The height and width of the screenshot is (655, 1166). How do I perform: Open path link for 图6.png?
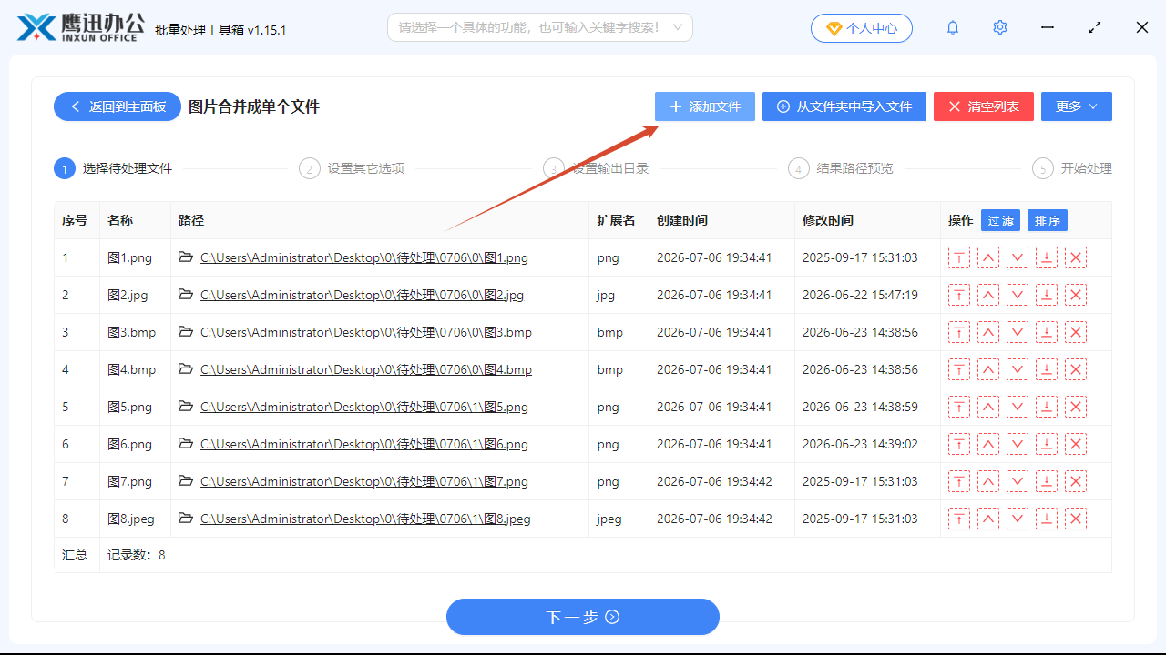coord(364,444)
